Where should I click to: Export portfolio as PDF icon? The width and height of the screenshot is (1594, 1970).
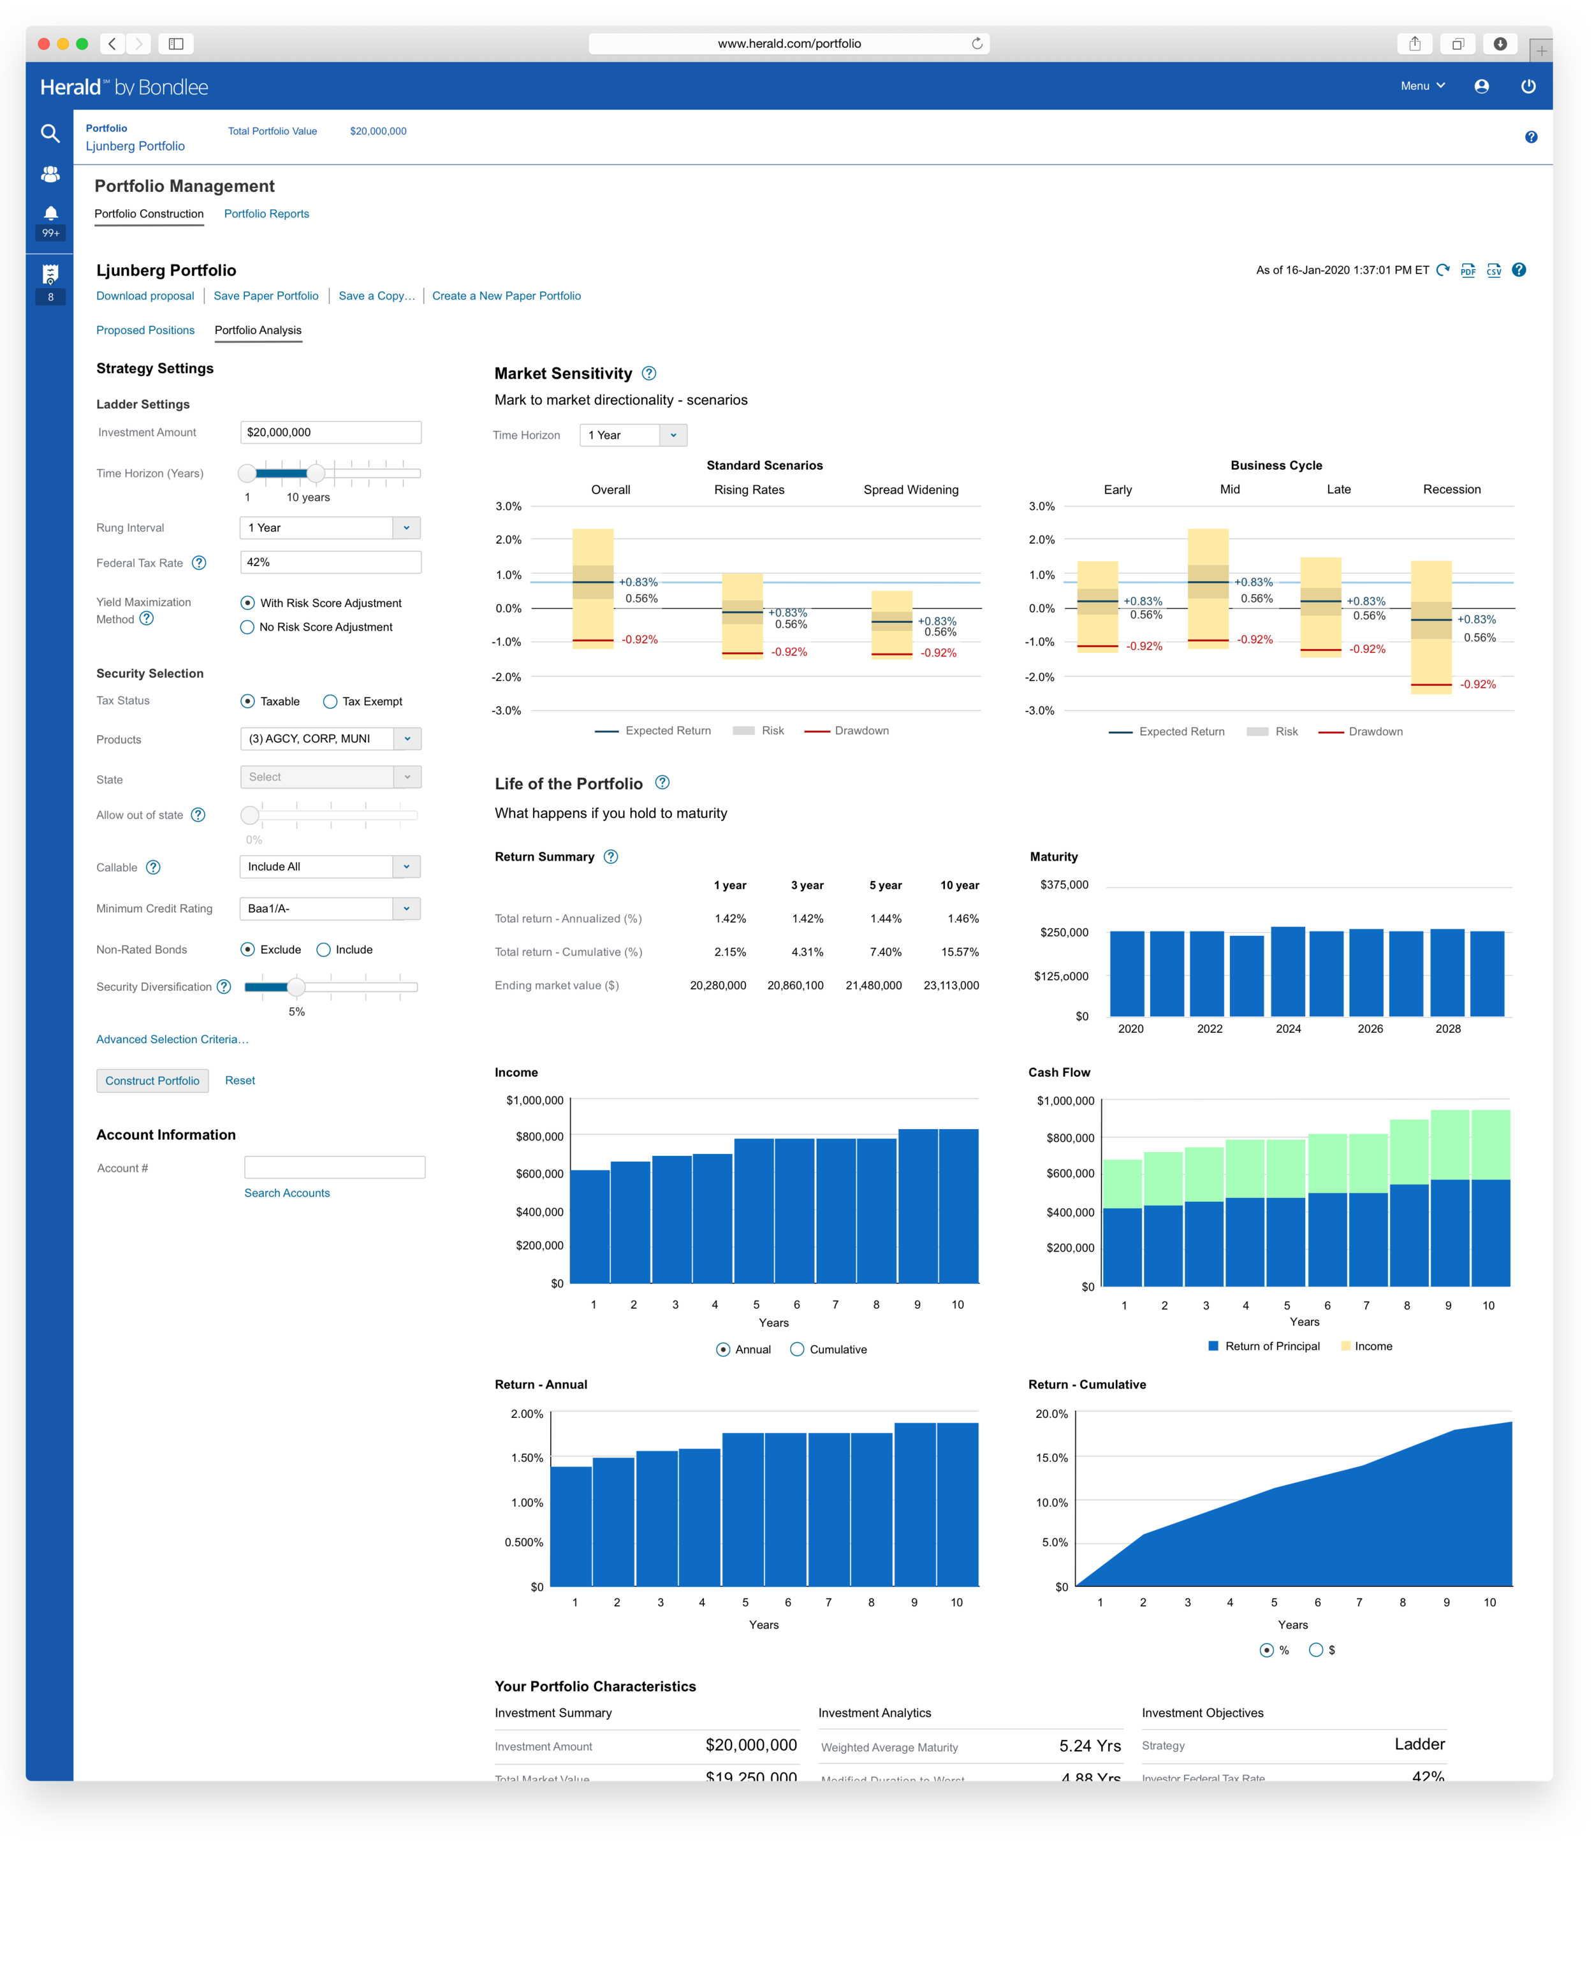(1467, 270)
